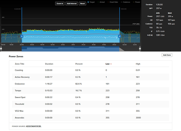Select the Endurance zone title
Screen dimensions: 181x131
(20, 84)
